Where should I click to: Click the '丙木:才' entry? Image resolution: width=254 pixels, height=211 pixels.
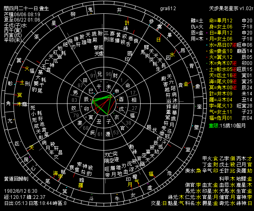tap(244, 159)
